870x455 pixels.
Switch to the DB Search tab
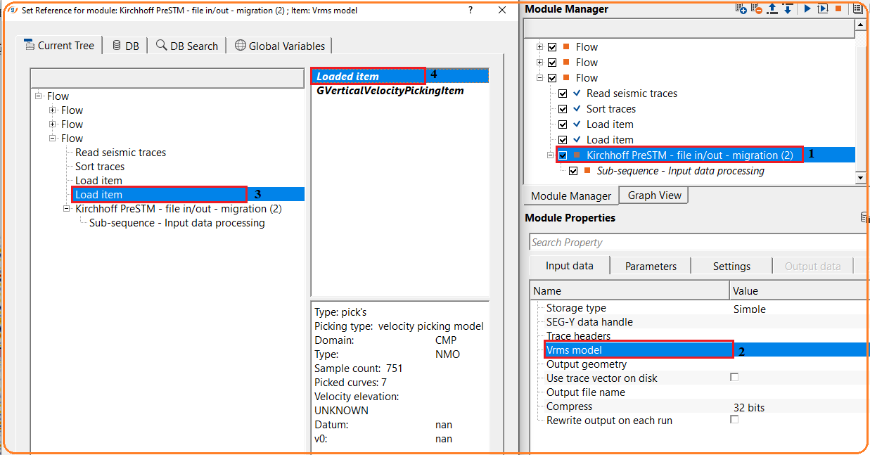pos(187,46)
